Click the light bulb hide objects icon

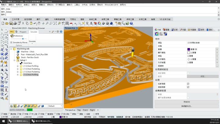tap(87, 23)
